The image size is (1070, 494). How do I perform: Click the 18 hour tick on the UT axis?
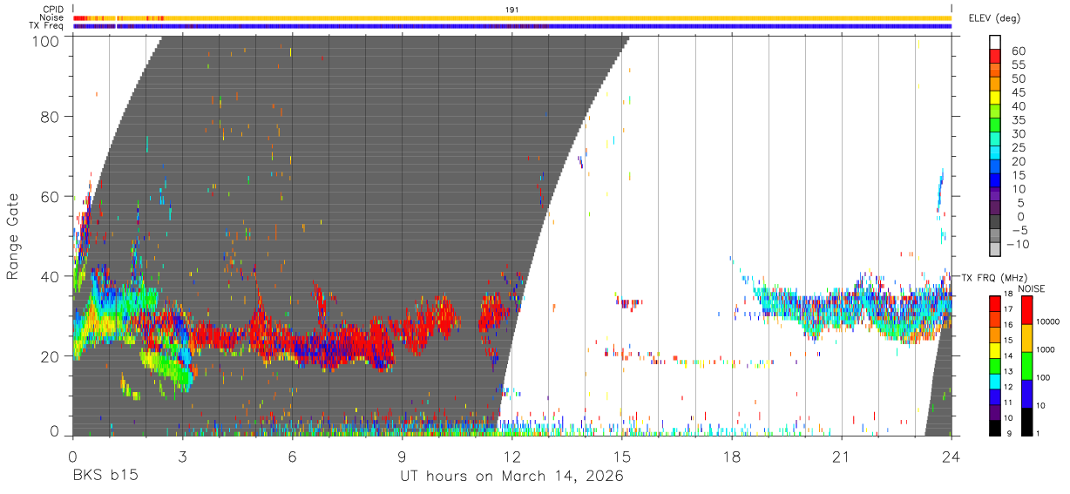tap(731, 457)
